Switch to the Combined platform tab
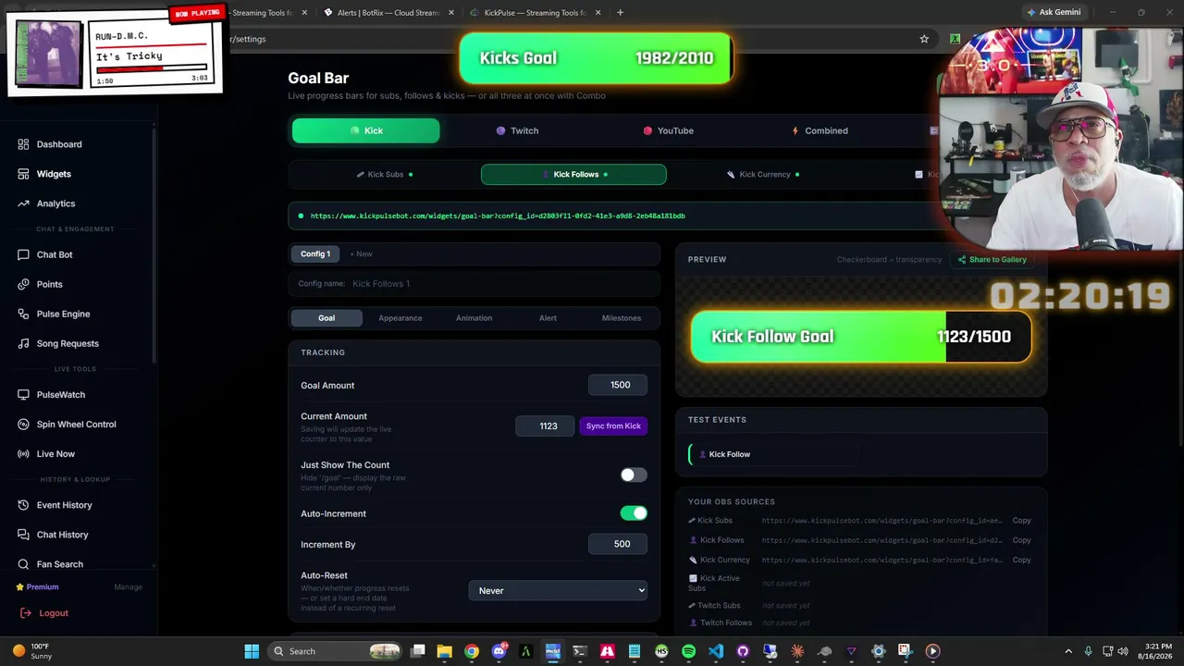The image size is (1184, 666). tap(819, 130)
